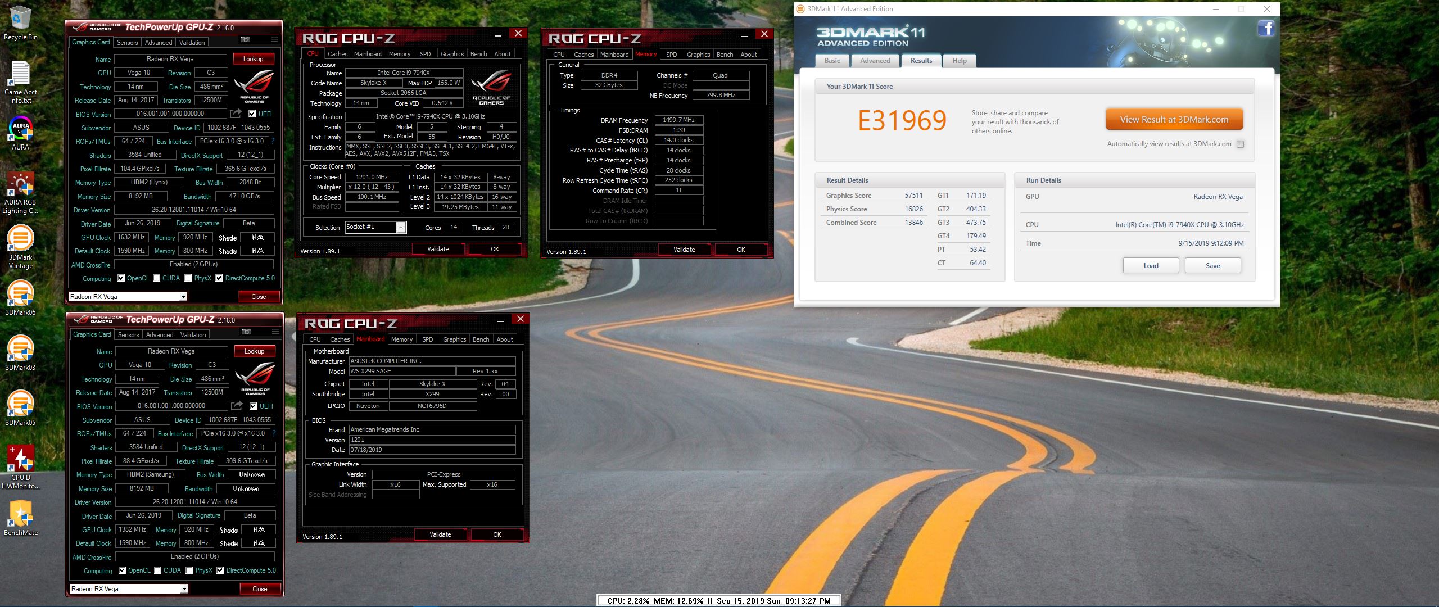Open hamburger menu in bottom GPU-Z window
This screenshot has width=1439, height=607.
275,332
